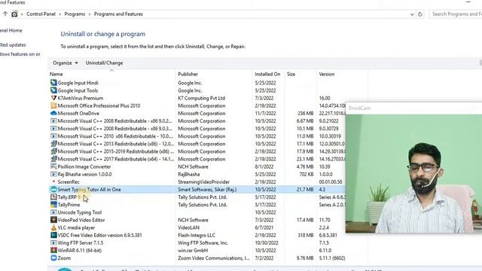Click the WinRAR 6.11 icon
482x271 pixels.
pos(53,251)
